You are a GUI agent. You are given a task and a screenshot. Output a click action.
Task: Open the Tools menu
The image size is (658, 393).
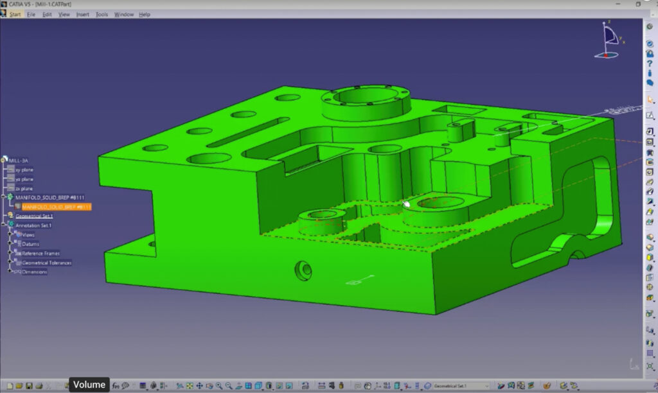click(x=102, y=14)
